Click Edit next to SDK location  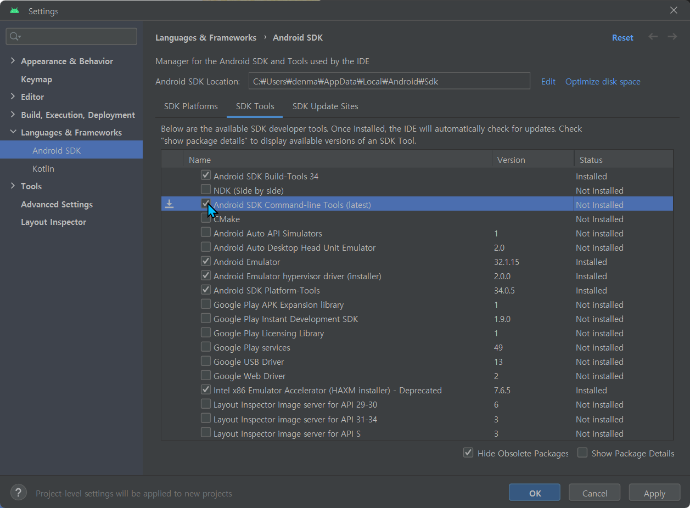548,81
